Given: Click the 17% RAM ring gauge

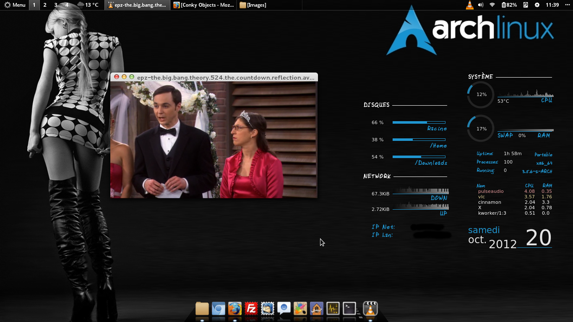Looking at the screenshot, I should point(481,129).
